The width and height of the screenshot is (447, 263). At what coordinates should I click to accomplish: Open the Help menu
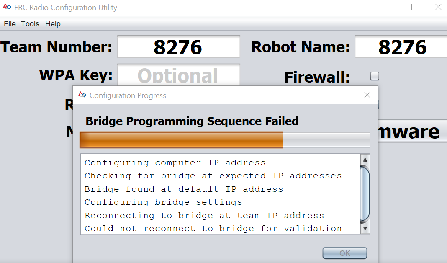[x=53, y=24]
